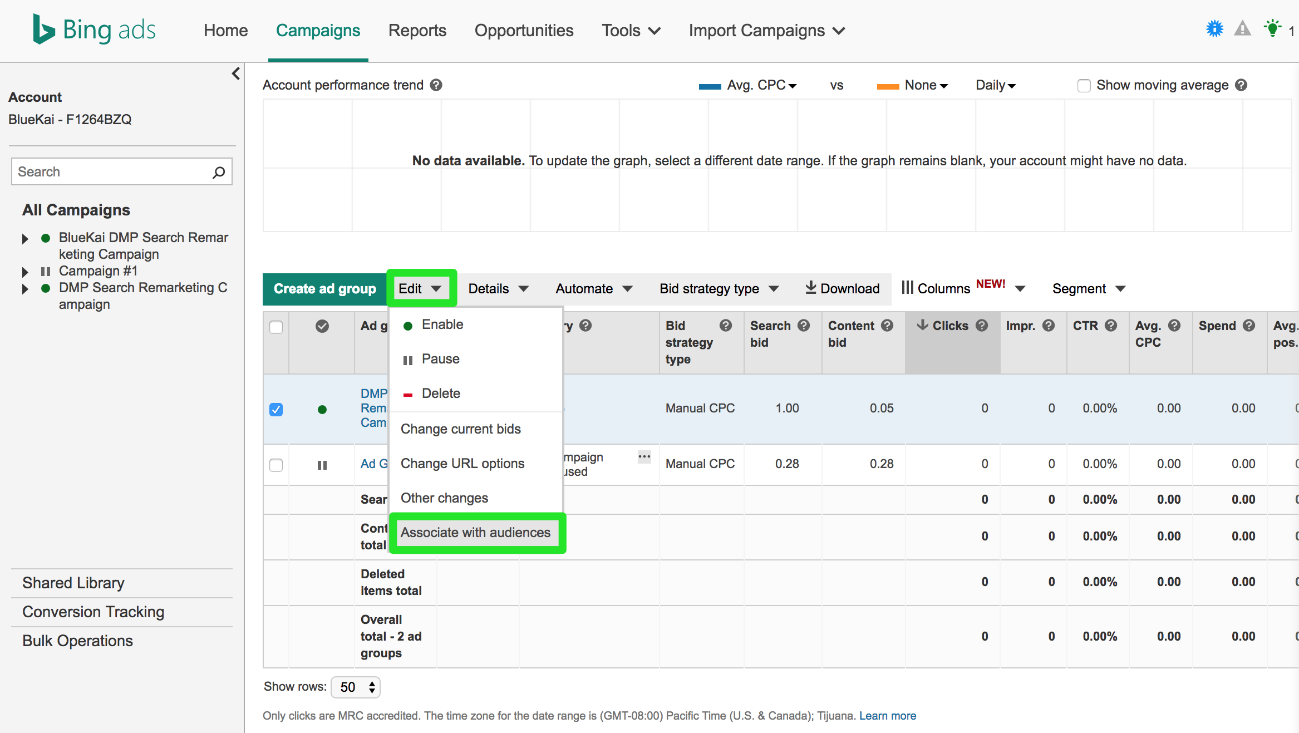
Task: Tick the select-all checkbox in table header
Action: [x=276, y=327]
